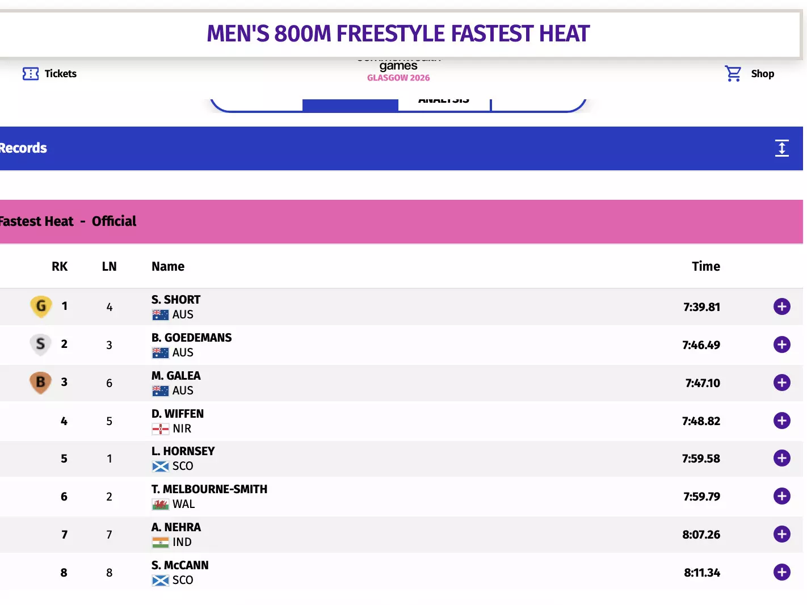Select the Analysis tab
The height and width of the screenshot is (605, 807).
444,103
